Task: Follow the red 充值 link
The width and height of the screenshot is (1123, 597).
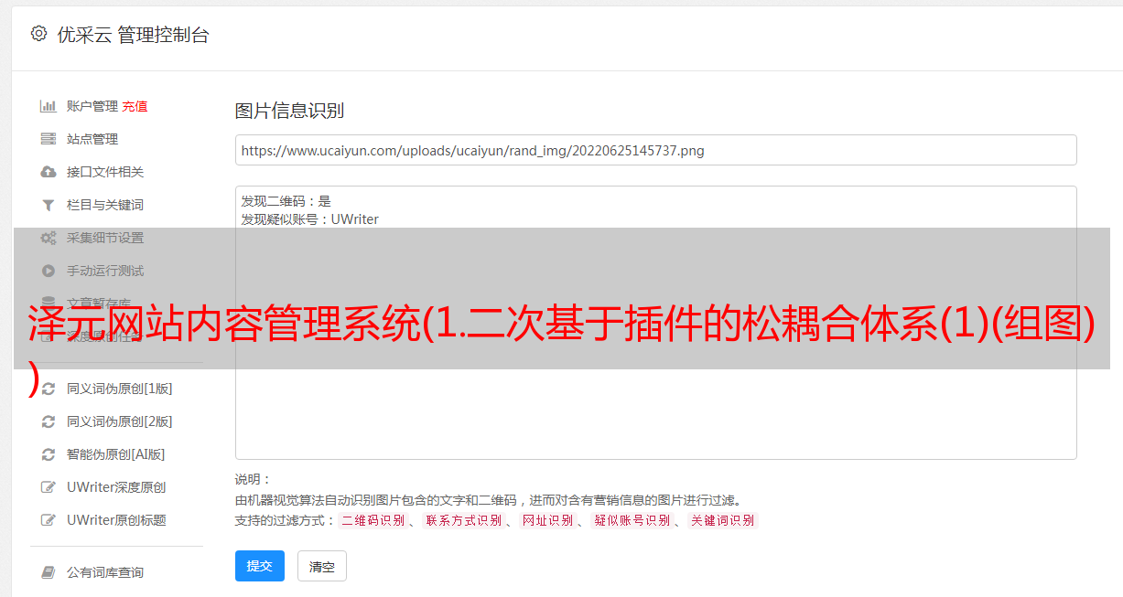Action: [x=135, y=106]
